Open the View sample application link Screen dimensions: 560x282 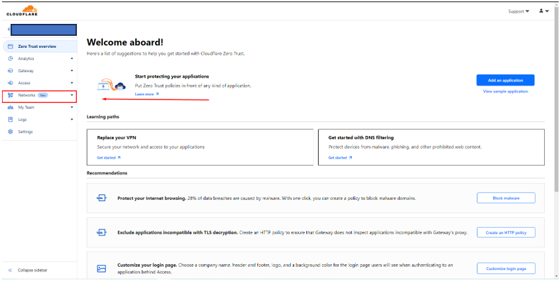click(505, 92)
